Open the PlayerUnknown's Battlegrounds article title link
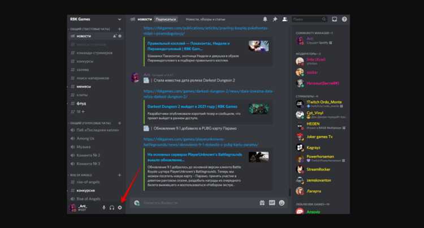Image resolution: width=424 pixels, height=228 pixels. 194,157
